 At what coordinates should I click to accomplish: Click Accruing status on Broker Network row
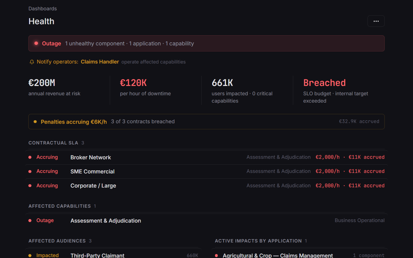pos(47,157)
